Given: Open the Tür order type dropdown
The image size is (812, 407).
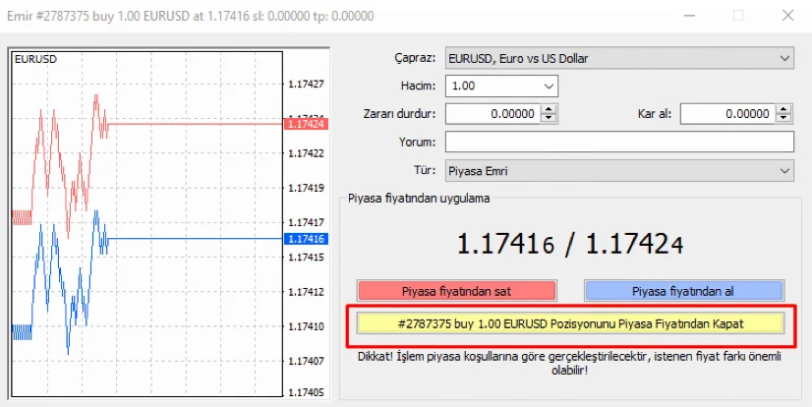Looking at the screenshot, I should (618, 170).
